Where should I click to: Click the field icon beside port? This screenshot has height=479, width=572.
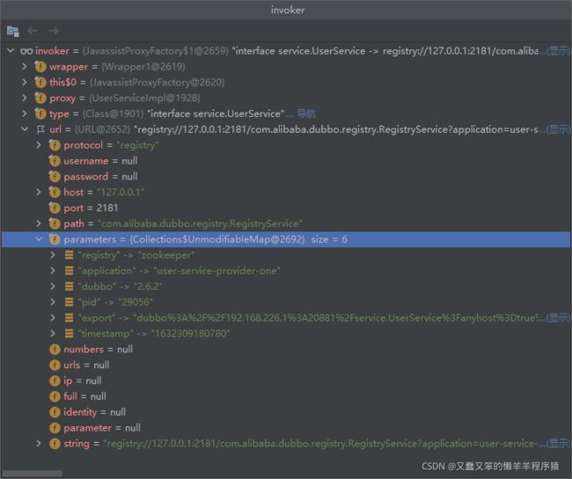pyautogui.click(x=55, y=208)
